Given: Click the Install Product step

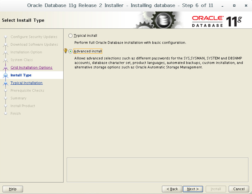Looking at the screenshot, I should [23, 106].
